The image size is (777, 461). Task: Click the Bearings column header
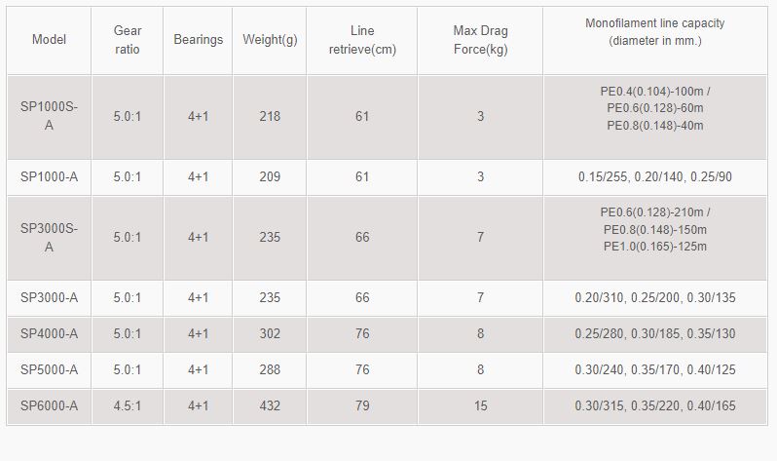(x=198, y=40)
